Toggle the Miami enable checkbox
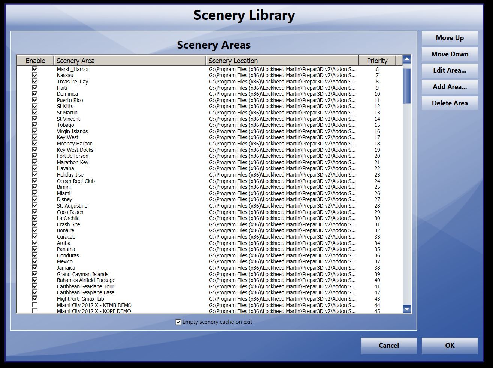This screenshot has height=368, width=493. tap(35, 193)
